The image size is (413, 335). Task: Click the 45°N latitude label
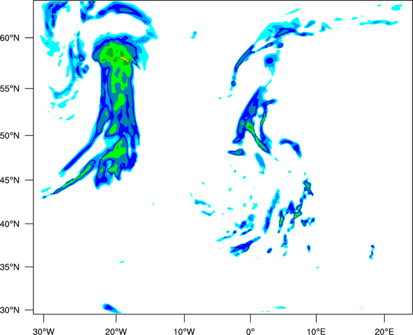10,180
